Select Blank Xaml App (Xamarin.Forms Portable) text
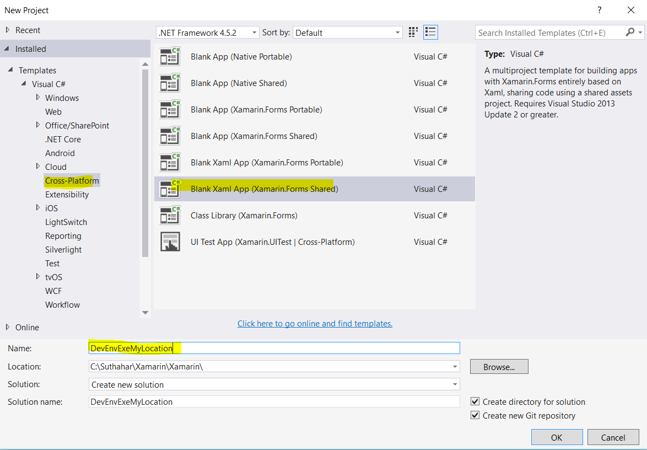This screenshot has height=450, width=647. 267,162
